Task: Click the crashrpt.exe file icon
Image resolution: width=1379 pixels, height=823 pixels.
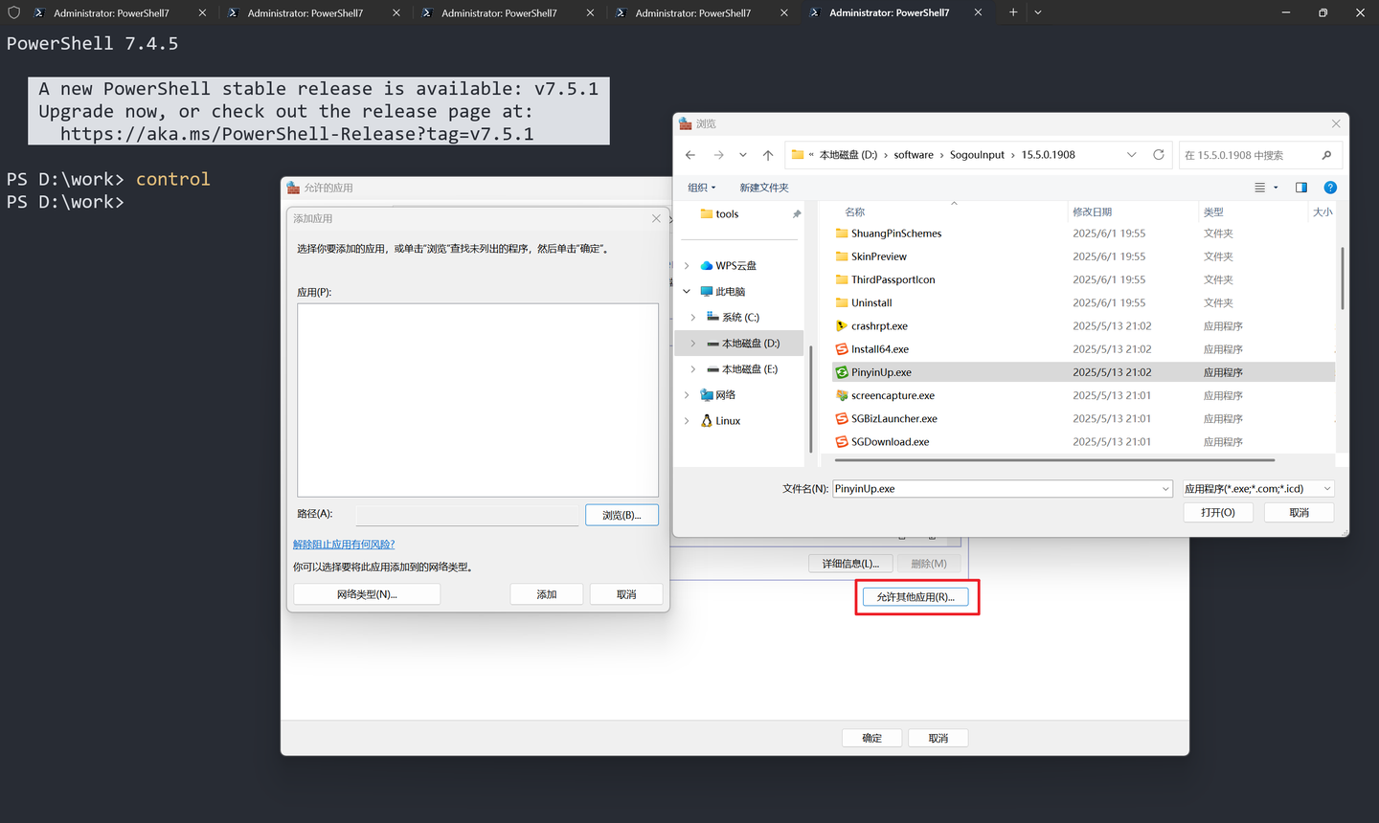Action: tap(842, 326)
